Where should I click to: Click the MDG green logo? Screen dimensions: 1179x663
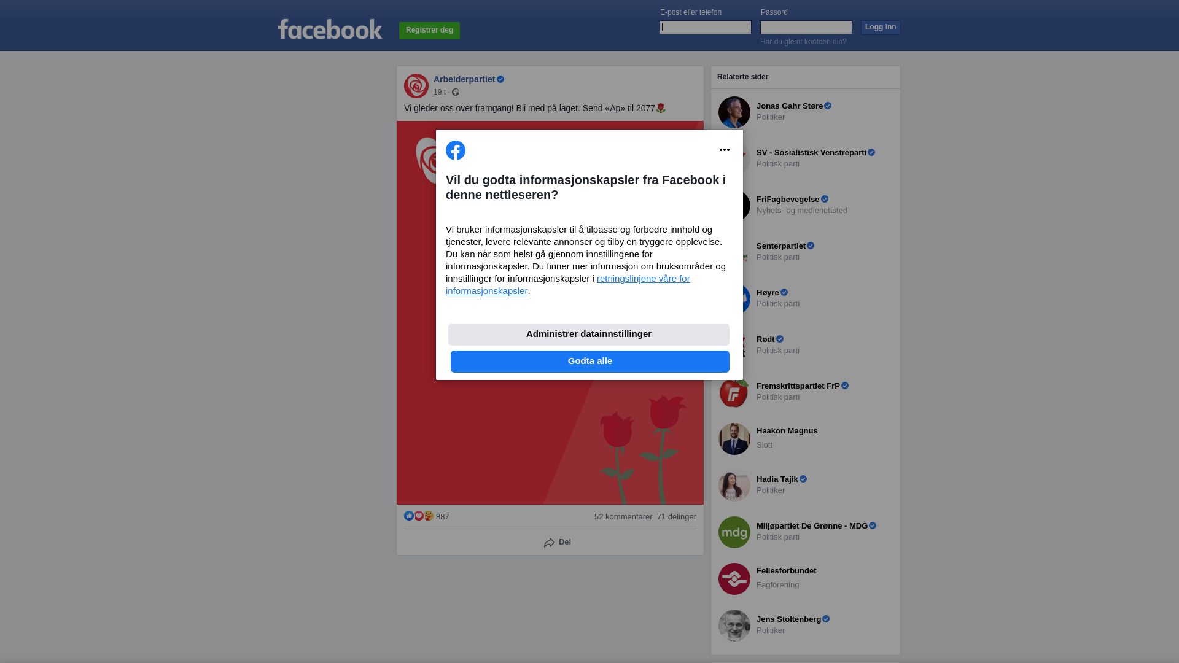[x=734, y=532]
